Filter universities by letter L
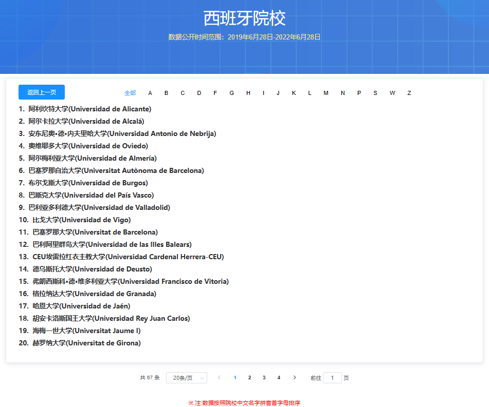This screenshot has width=489, height=407. [x=310, y=93]
